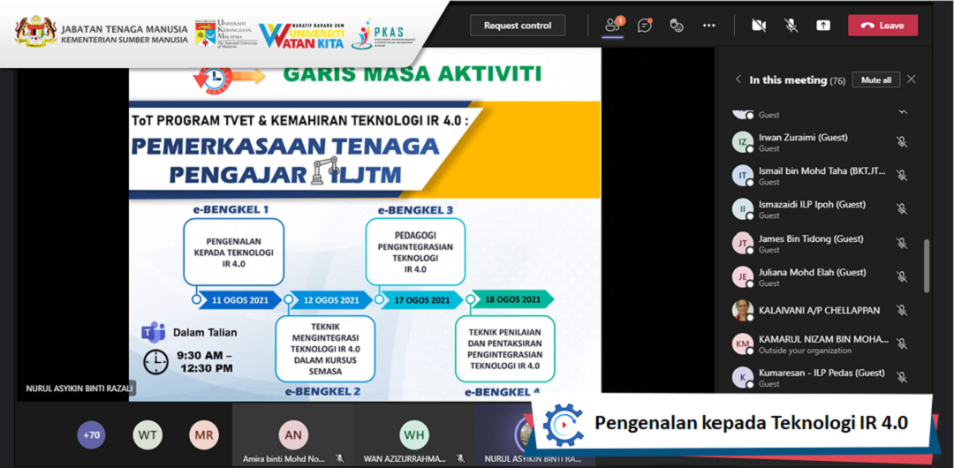Click the participants list scrollbar
Viewport: 954px width, 468px height.
click(926, 265)
